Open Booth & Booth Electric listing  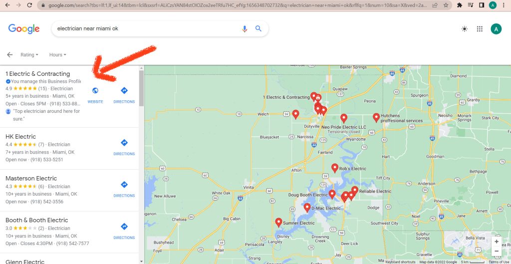click(37, 220)
